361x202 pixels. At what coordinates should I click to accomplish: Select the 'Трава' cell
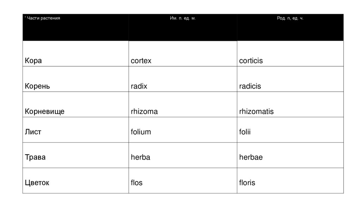pyautogui.click(x=35, y=157)
